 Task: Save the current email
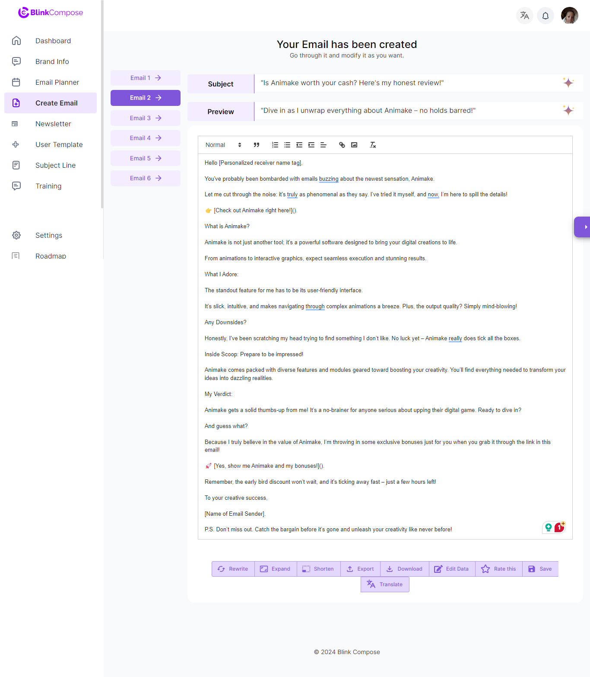540,568
